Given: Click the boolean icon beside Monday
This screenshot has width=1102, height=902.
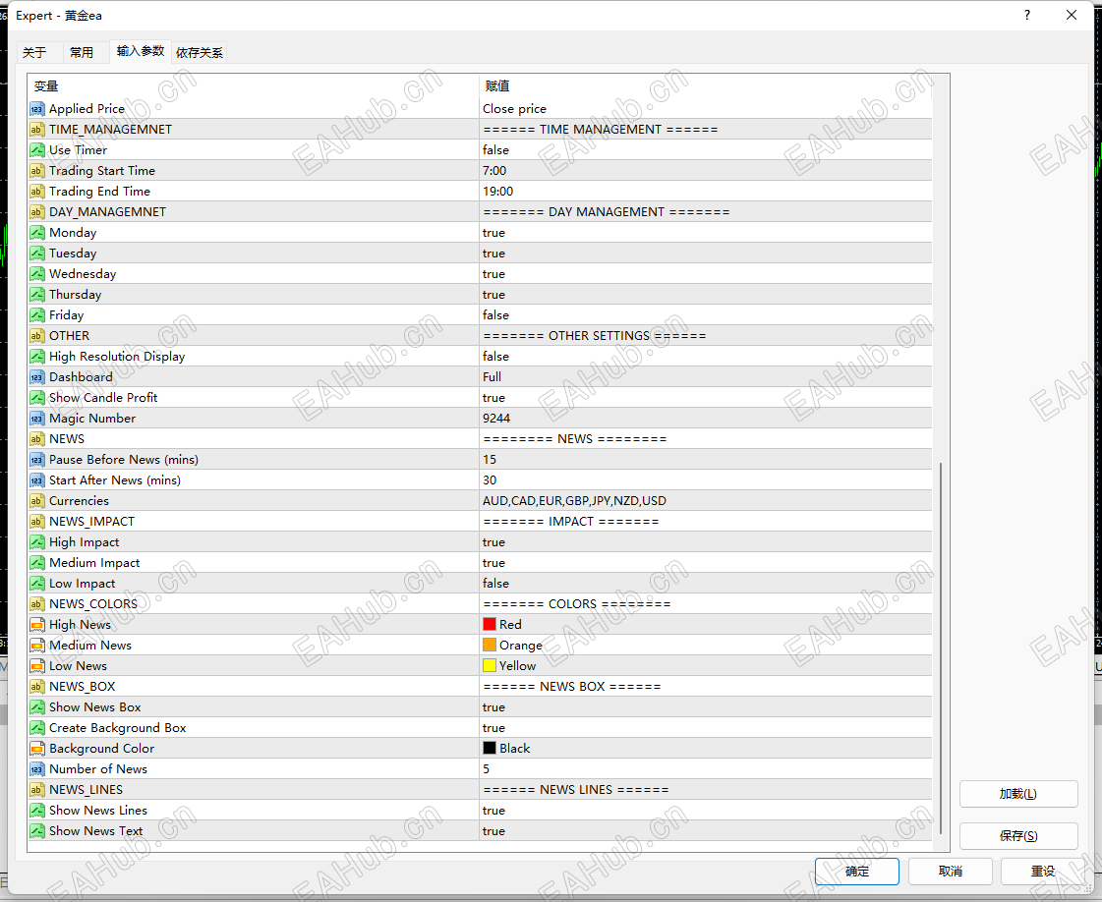Looking at the screenshot, I should [x=37, y=233].
